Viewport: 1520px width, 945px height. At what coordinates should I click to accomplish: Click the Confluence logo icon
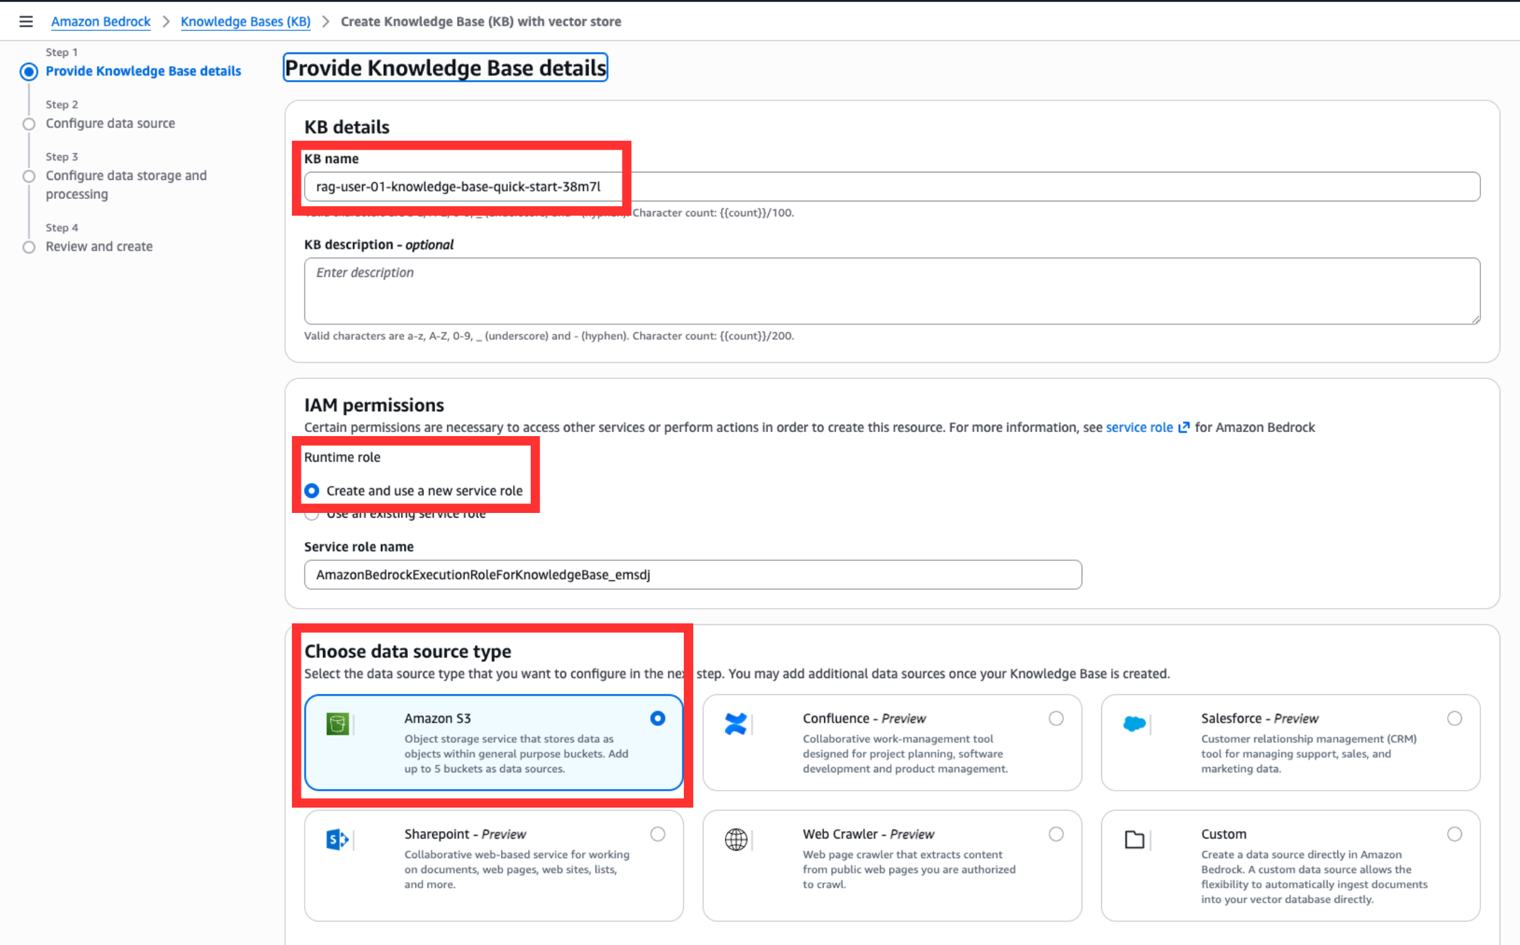click(x=736, y=724)
